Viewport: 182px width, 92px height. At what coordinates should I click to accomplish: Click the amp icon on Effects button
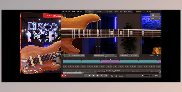(x=153, y=15)
